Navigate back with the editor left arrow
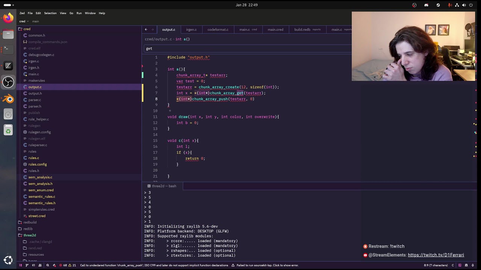The width and height of the screenshot is (481, 270). click(x=146, y=29)
